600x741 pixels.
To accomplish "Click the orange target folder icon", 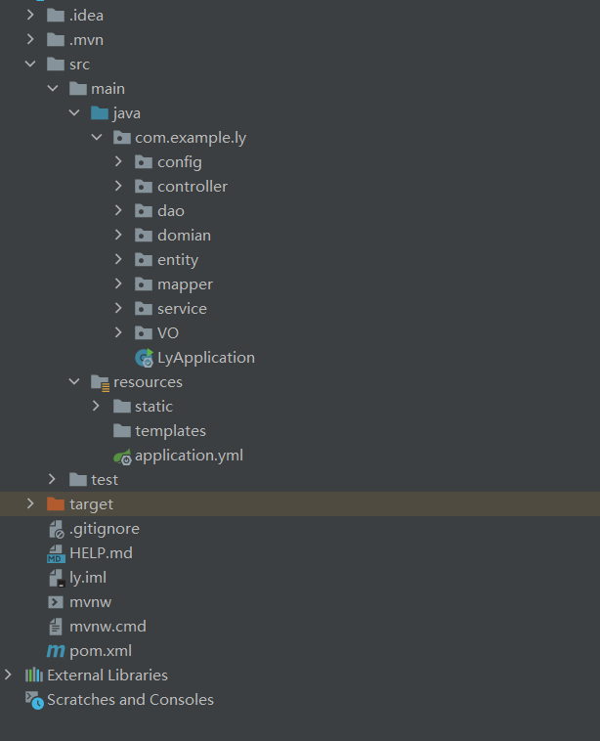I will point(56,504).
